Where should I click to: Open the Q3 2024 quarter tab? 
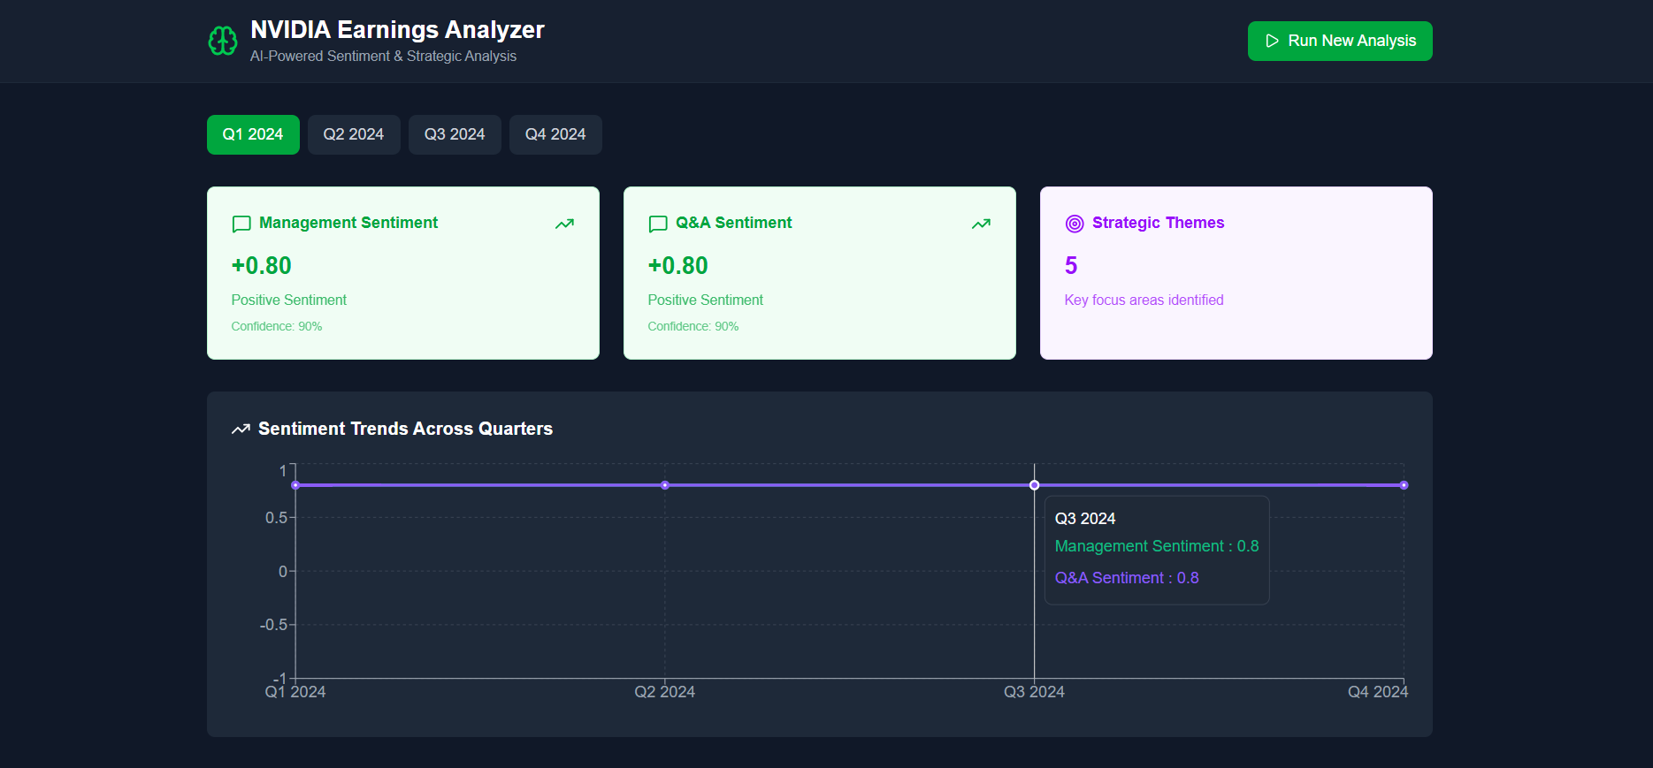(x=455, y=134)
